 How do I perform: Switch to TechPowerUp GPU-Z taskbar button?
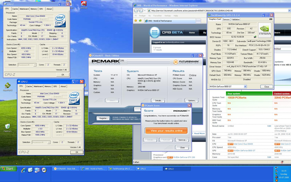tap(121, 169)
